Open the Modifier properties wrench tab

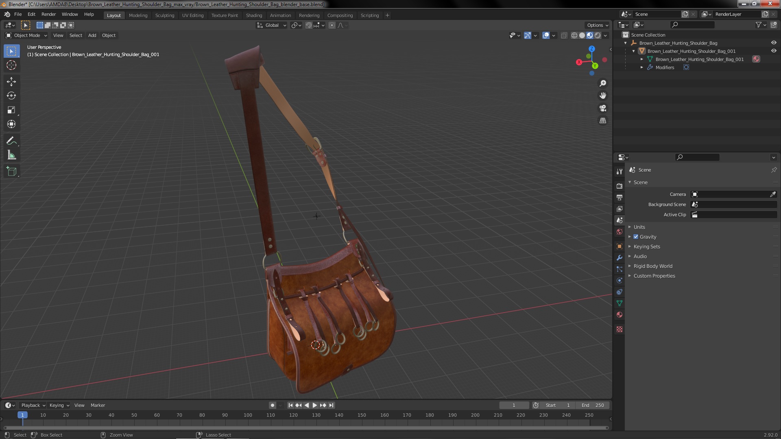click(x=620, y=258)
